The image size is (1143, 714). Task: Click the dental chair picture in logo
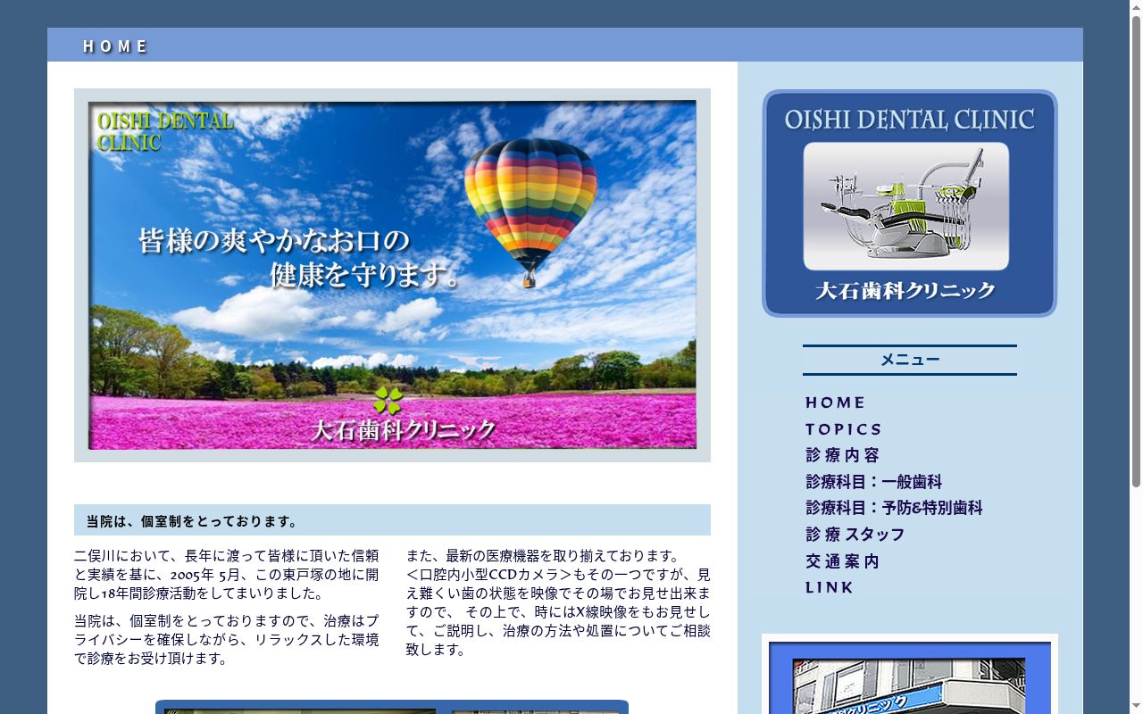[905, 206]
